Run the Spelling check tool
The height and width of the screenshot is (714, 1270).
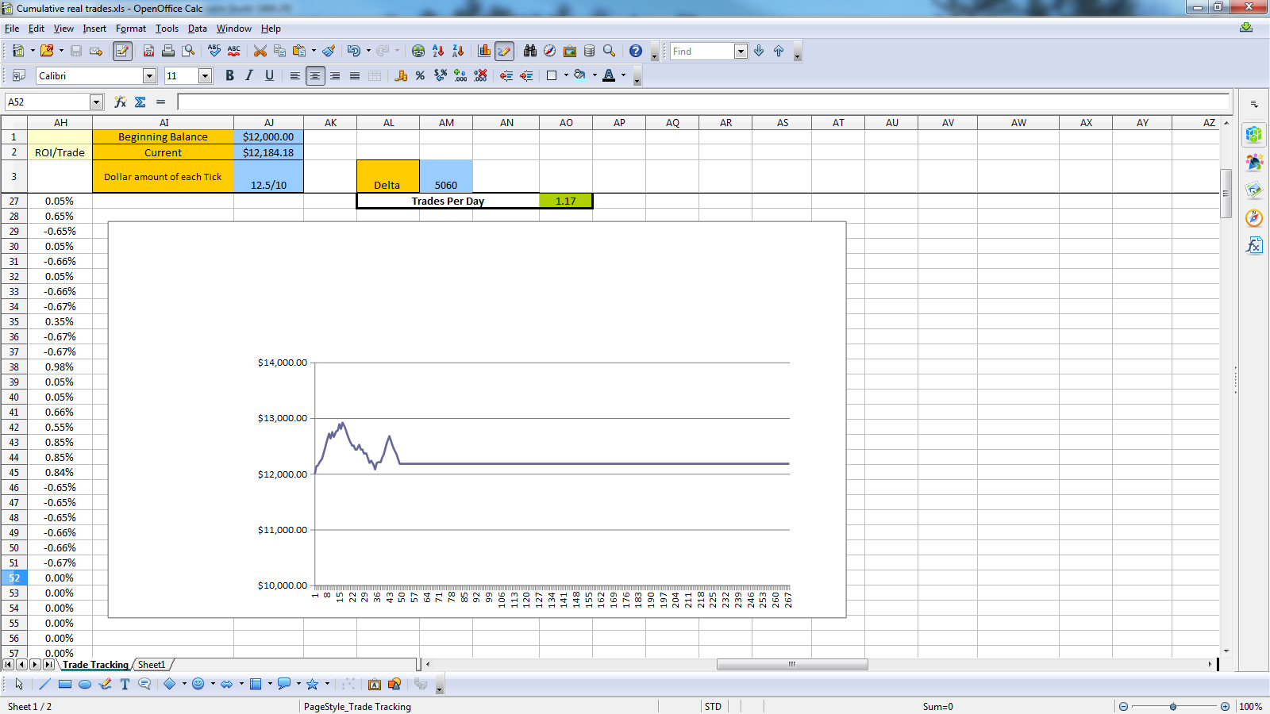[214, 51]
